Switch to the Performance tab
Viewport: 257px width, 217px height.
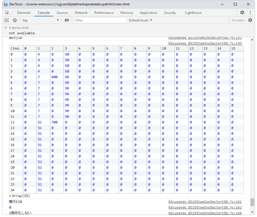click(x=104, y=12)
